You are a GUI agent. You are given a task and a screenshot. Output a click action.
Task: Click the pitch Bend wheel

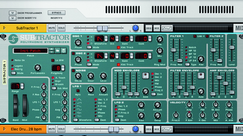coord(15,106)
